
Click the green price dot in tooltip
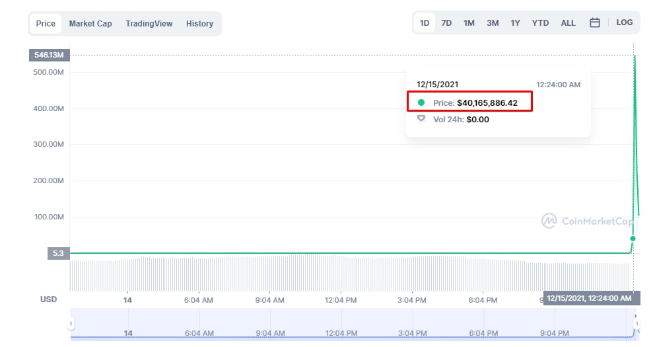coord(421,102)
